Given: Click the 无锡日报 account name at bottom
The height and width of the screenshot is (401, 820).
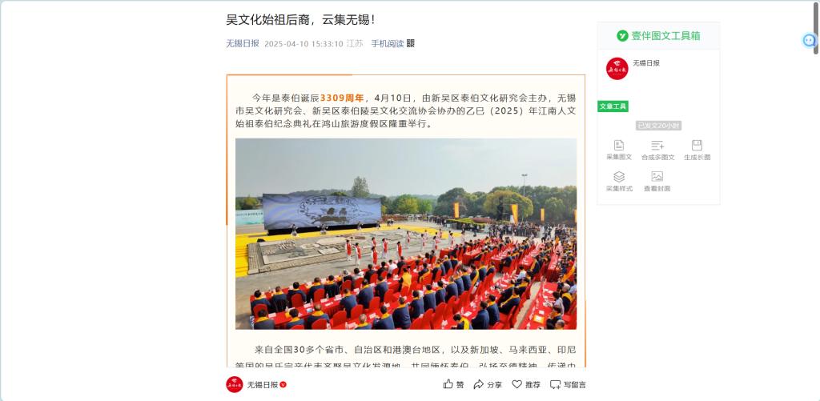Looking at the screenshot, I should (263, 385).
